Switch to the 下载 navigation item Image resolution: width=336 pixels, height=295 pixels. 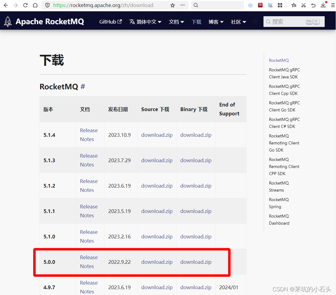(196, 22)
